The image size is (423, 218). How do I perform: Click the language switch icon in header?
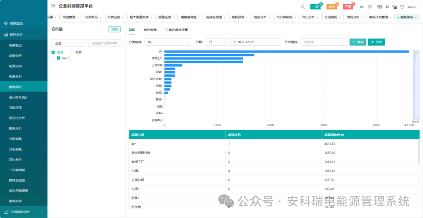(394, 7)
